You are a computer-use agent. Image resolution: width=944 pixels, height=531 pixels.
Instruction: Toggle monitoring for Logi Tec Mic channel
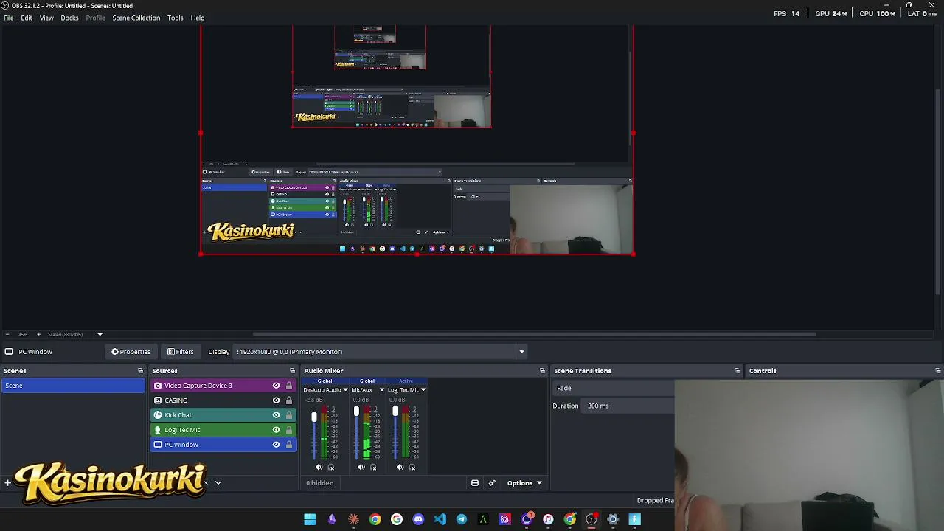(x=412, y=467)
